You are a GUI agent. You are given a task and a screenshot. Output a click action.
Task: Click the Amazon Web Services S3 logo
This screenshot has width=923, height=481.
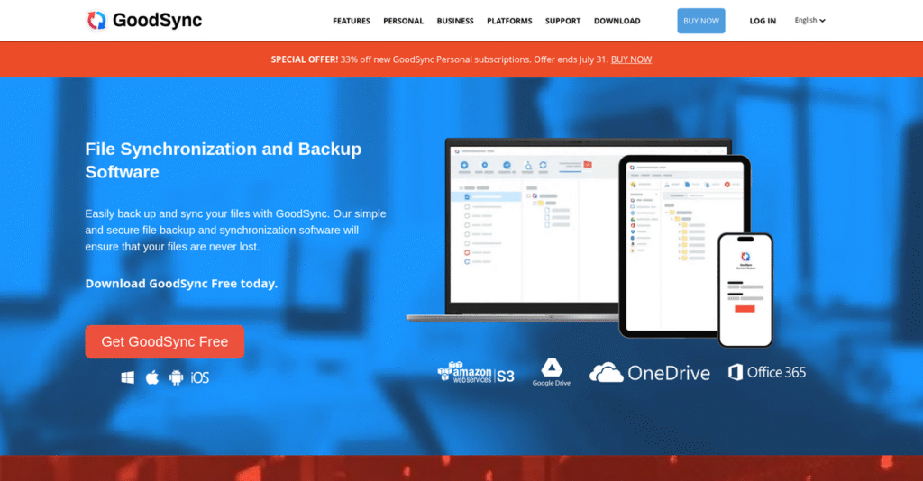[x=476, y=373]
